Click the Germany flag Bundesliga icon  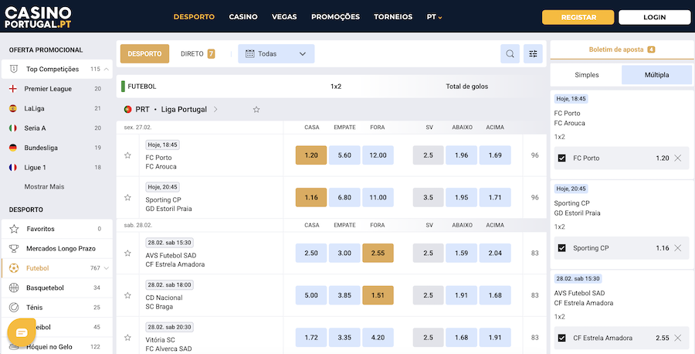(13, 148)
